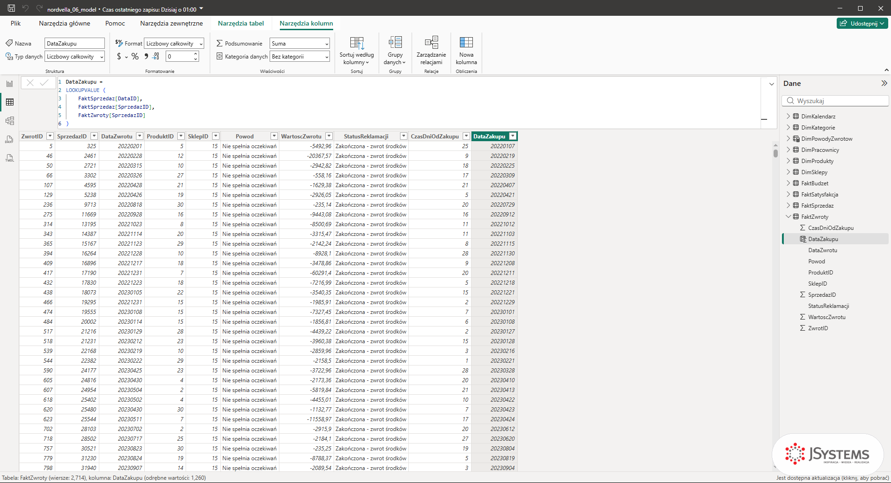This screenshot has height=483, width=891.
Task: Open Podsumowanie dropdown Suma
Action: [x=300, y=43]
